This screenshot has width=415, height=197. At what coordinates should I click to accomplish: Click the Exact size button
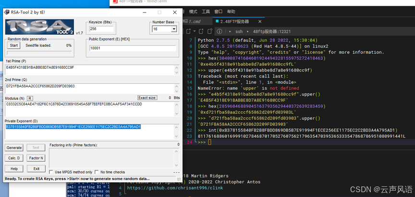click(147, 98)
